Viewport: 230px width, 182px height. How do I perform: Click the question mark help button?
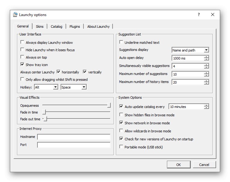tap(198, 14)
